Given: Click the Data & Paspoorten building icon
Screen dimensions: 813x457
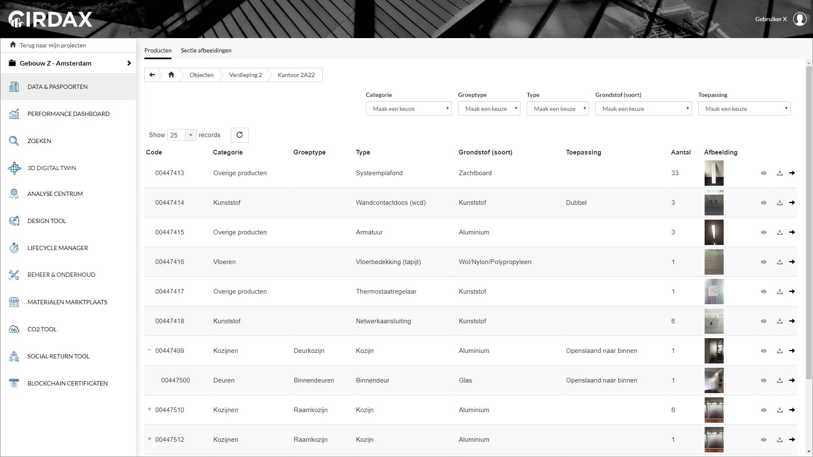Looking at the screenshot, I should [14, 87].
